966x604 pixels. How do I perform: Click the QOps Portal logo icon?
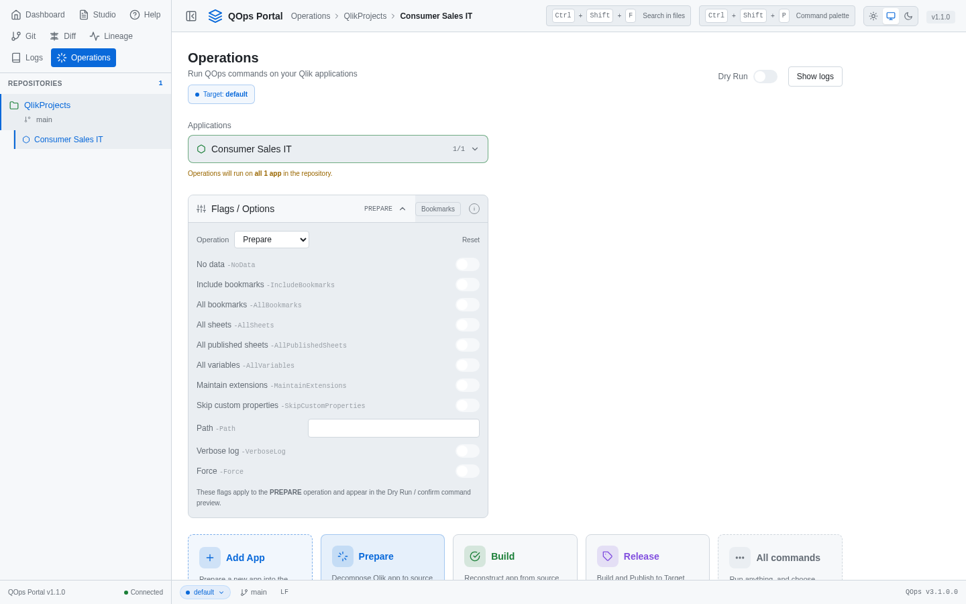click(215, 16)
